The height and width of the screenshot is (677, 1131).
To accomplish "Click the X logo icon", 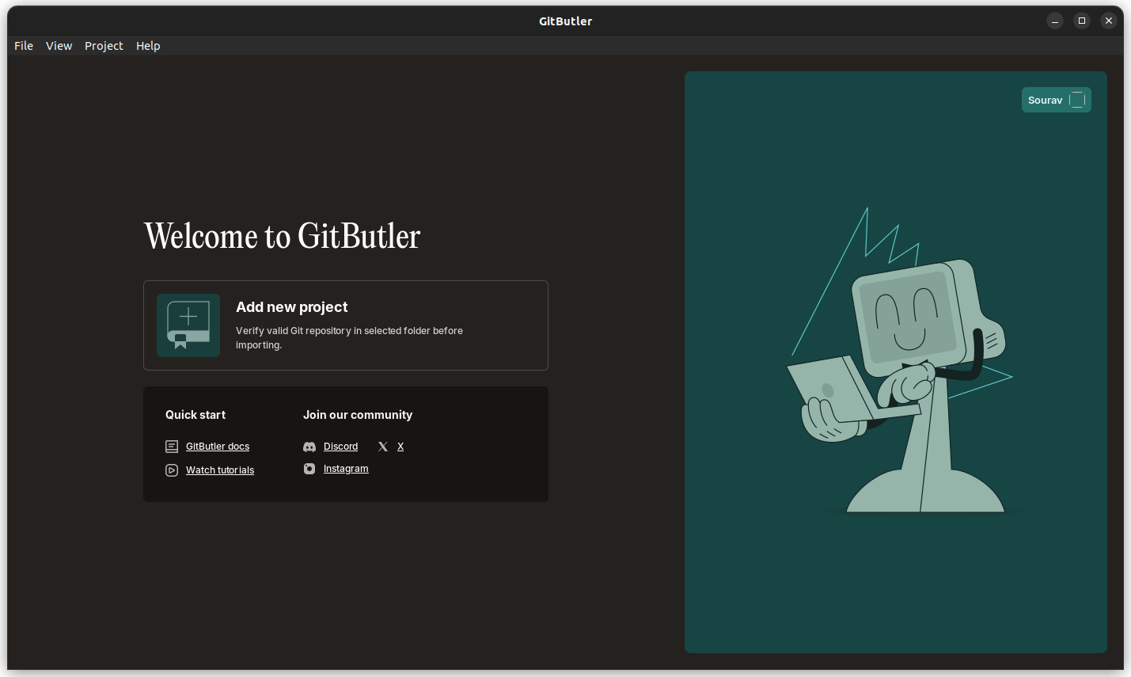I will click(382, 446).
